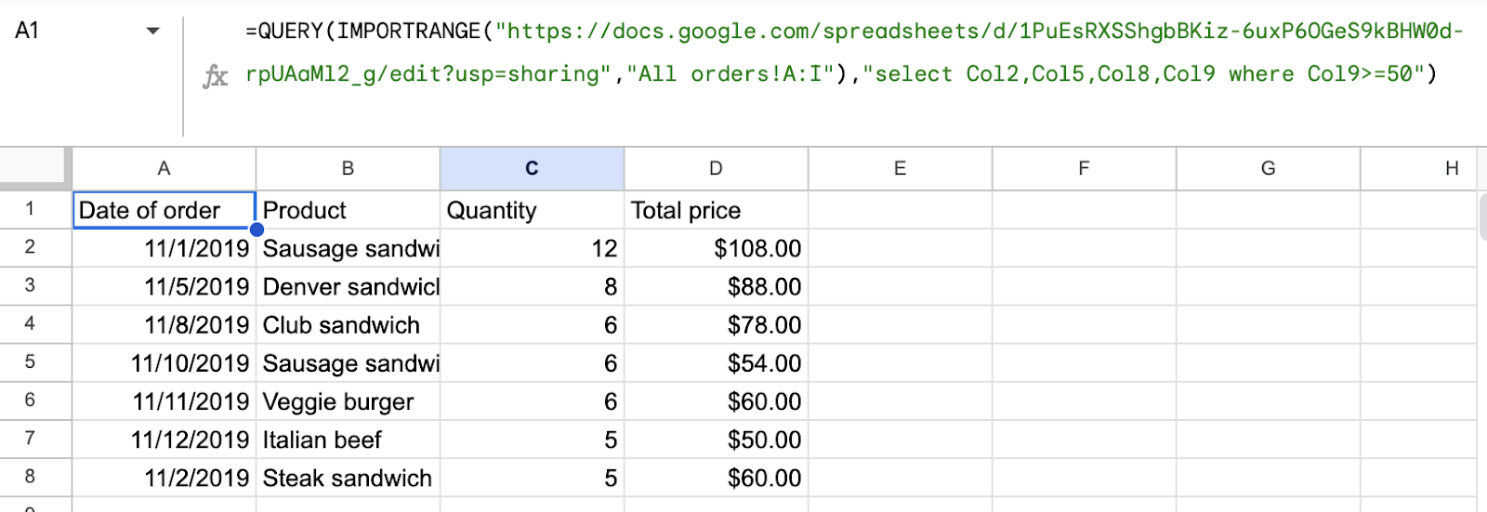1487x512 pixels.
Task: Select column B header
Action: [x=348, y=168]
